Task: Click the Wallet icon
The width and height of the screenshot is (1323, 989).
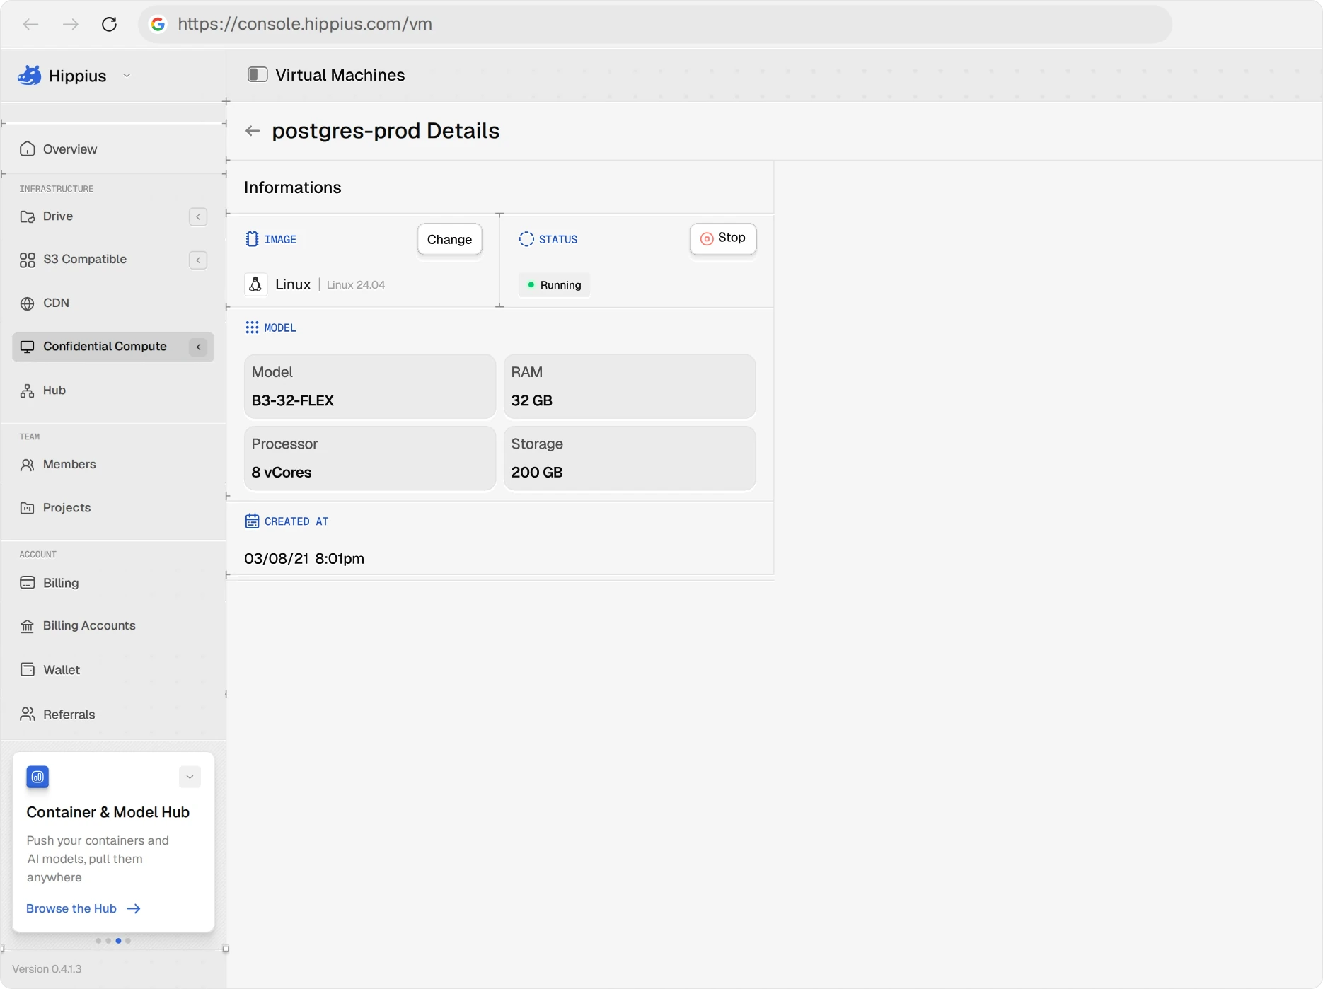Action: pyautogui.click(x=28, y=670)
